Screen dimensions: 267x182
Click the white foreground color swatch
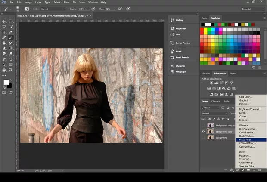coord(6,82)
